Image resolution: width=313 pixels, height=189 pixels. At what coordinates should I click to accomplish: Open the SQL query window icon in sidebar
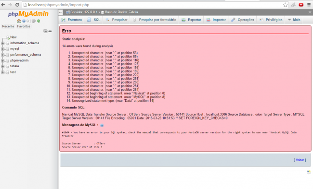coord(29,21)
